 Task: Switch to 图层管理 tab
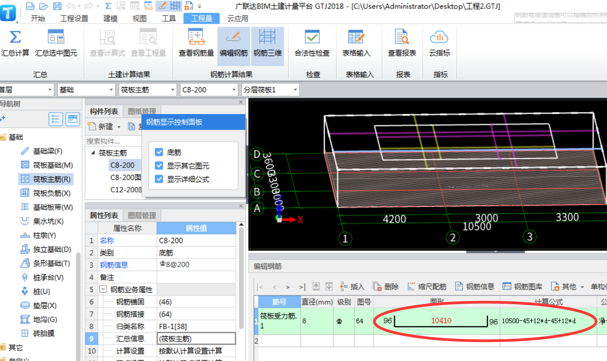tap(142, 215)
